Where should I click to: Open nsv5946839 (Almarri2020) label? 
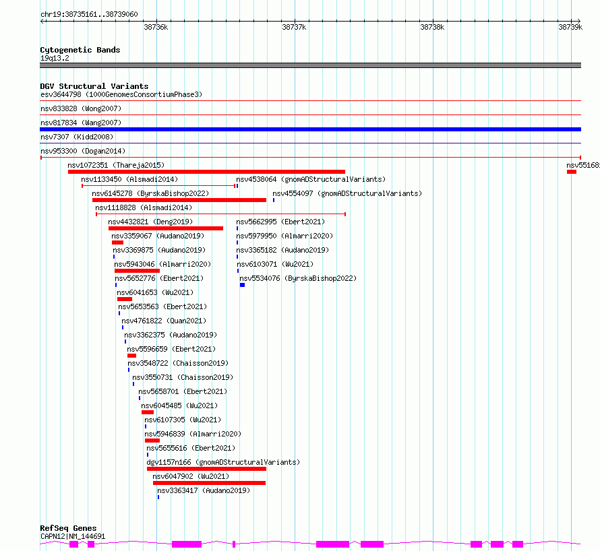click(193, 434)
